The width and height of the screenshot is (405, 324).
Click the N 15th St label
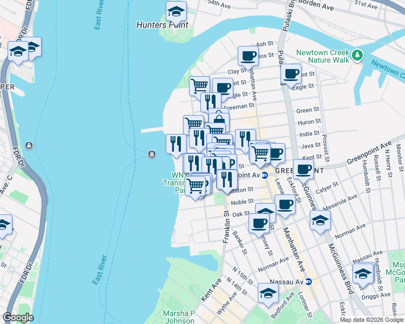242,276
